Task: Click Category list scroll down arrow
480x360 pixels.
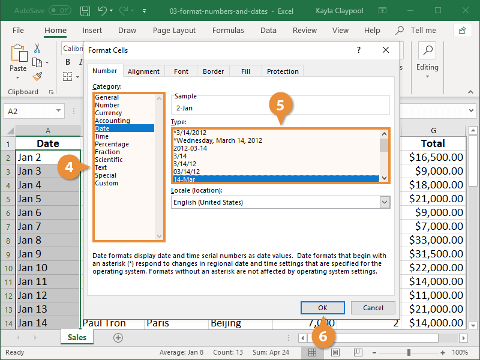Action: [x=159, y=236]
